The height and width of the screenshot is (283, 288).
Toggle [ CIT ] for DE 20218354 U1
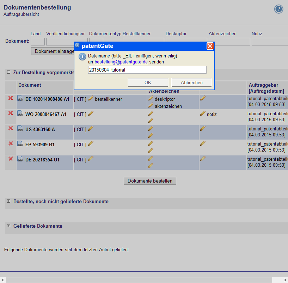coord(80,160)
